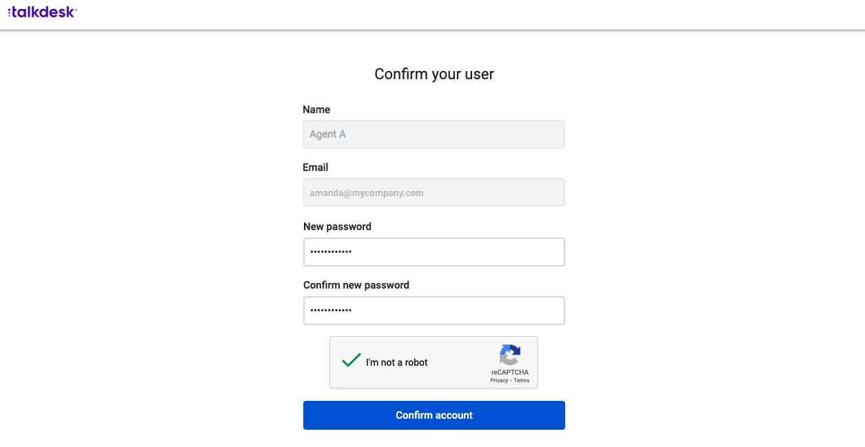Click the disabled Email field with amanda@mycompany.com
Image resolution: width=865 pixels, height=447 pixels.
click(434, 193)
